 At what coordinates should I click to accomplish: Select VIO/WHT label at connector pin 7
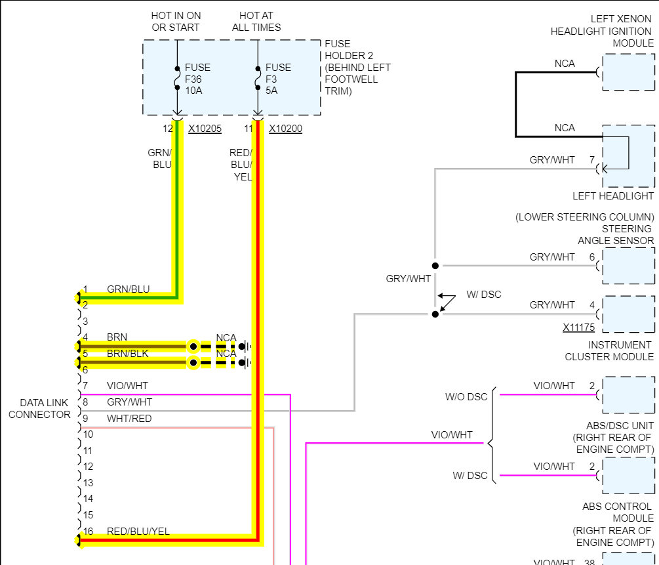(127, 385)
